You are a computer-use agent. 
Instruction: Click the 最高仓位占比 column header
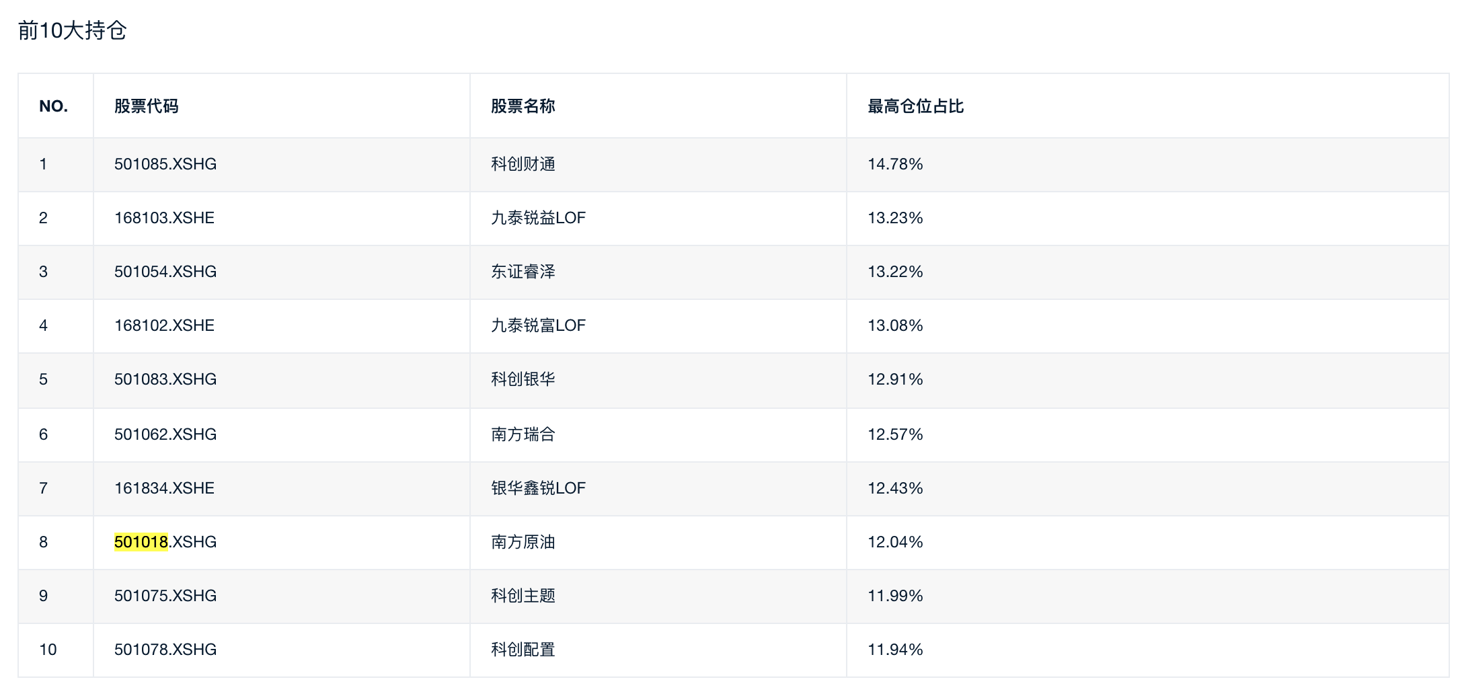pos(915,106)
